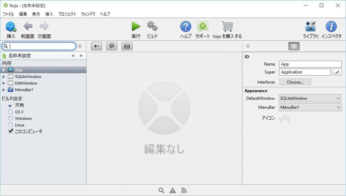Open Find with bottom magnifier icon
The height and width of the screenshot is (196, 346).
pyautogui.click(x=162, y=190)
